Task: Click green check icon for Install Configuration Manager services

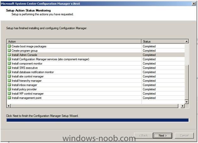Action: pos(9,59)
